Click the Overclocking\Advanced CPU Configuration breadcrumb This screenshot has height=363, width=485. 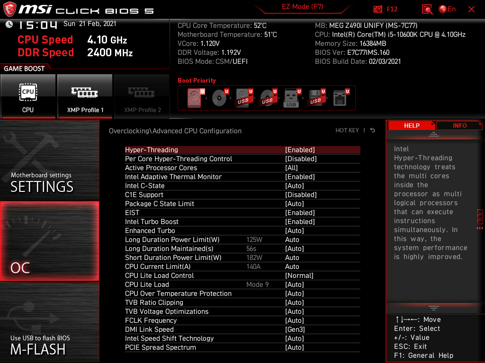(175, 130)
